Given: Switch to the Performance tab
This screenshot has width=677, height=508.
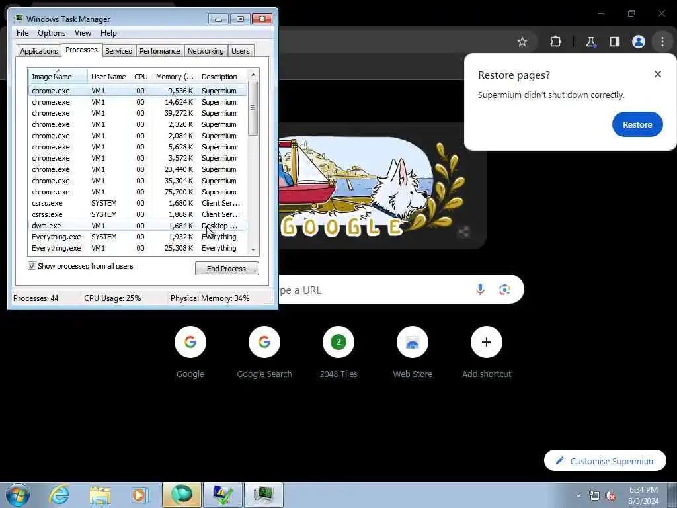Looking at the screenshot, I should [x=159, y=51].
